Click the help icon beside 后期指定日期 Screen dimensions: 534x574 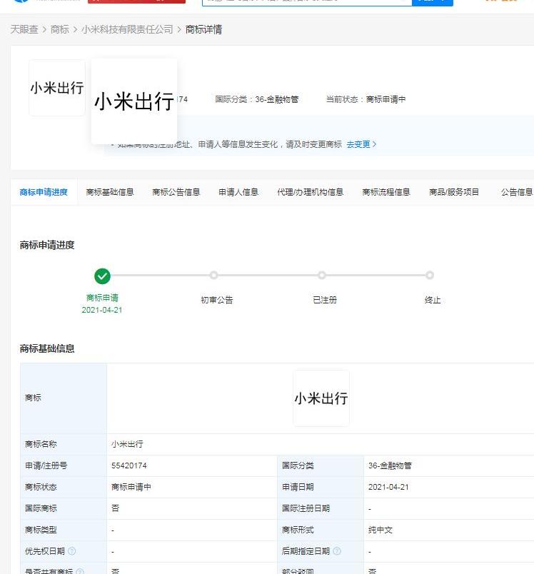(x=337, y=551)
